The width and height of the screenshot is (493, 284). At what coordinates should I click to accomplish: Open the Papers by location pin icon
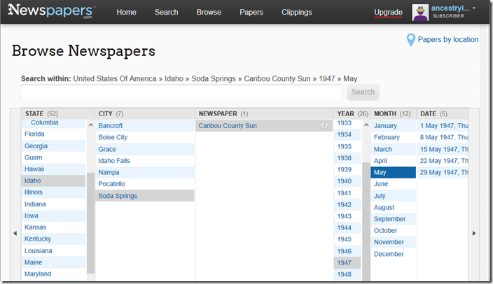pos(410,40)
